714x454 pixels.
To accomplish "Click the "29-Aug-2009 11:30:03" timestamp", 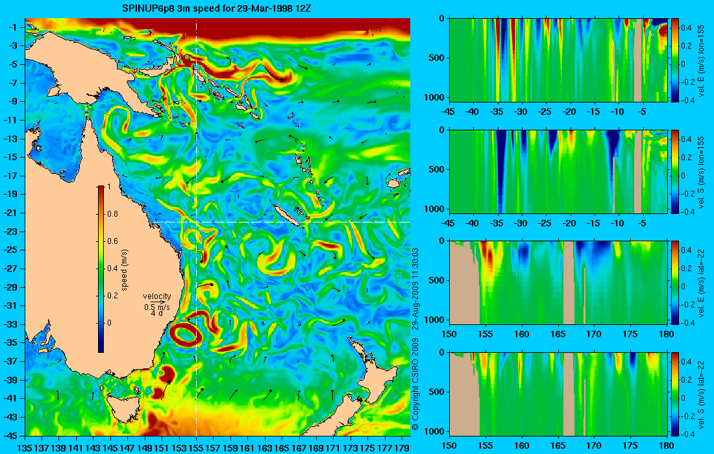I will 415,289.
